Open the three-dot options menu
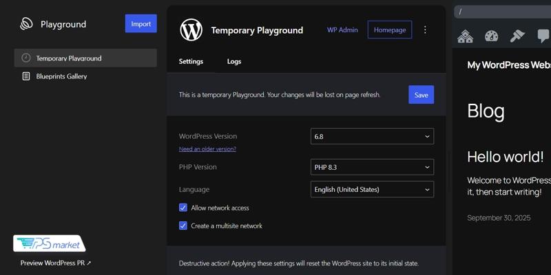Viewport: 551px width, 275px height. click(x=425, y=30)
